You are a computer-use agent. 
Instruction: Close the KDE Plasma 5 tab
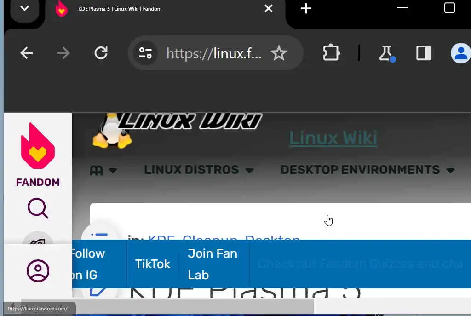(269, 8)
